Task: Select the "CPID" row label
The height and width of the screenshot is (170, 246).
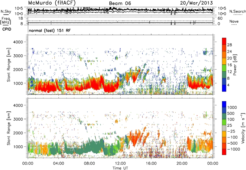Action: pyautogui.click(x=7, y=29)
